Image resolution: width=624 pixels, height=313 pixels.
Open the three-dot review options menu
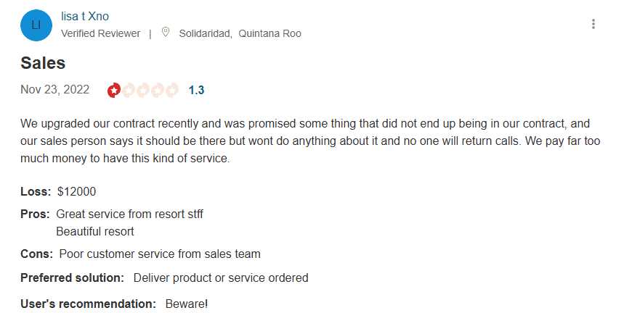pyautogui.click(x=593, y=25)
